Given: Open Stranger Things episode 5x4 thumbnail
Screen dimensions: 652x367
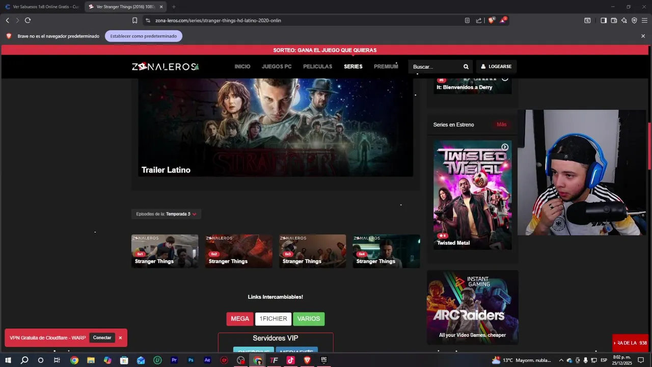Looking at the screenshot, I should [x=386, y=251].
